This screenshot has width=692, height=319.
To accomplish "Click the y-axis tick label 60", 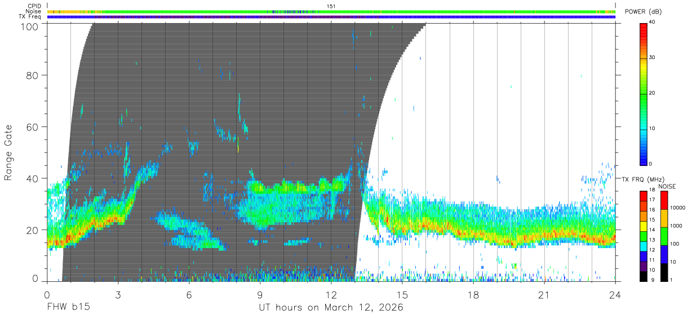I will (x=34, y=127).
